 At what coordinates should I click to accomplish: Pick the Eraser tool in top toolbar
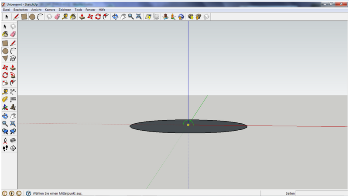[57, 17]
